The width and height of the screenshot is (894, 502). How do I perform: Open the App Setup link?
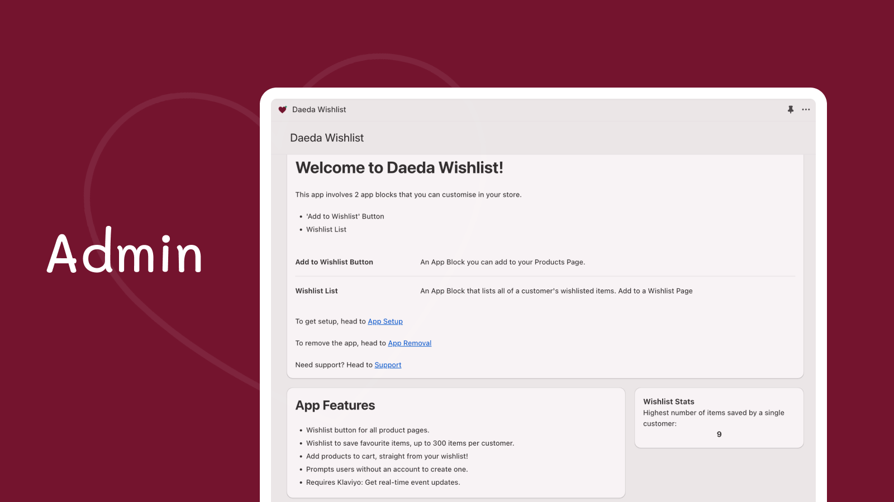385,321
